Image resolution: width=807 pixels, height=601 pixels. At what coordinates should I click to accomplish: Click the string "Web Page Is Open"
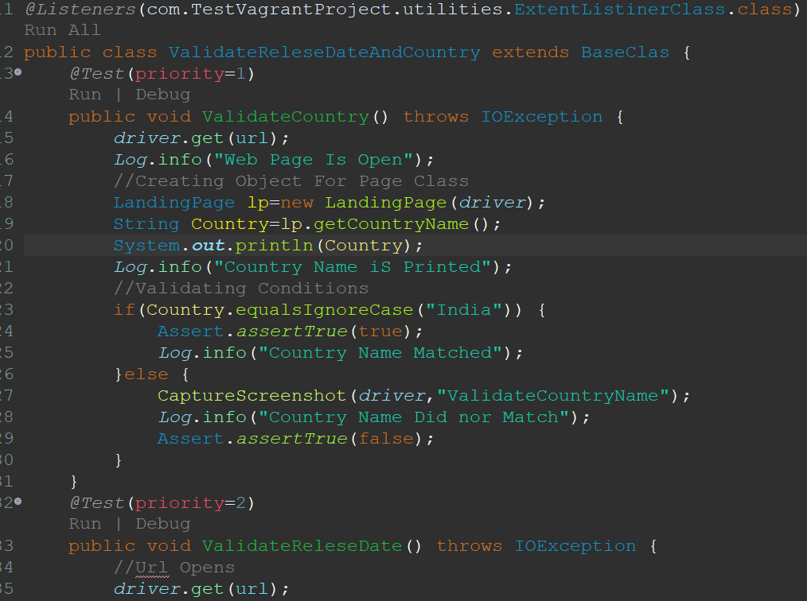coord(314,160)
